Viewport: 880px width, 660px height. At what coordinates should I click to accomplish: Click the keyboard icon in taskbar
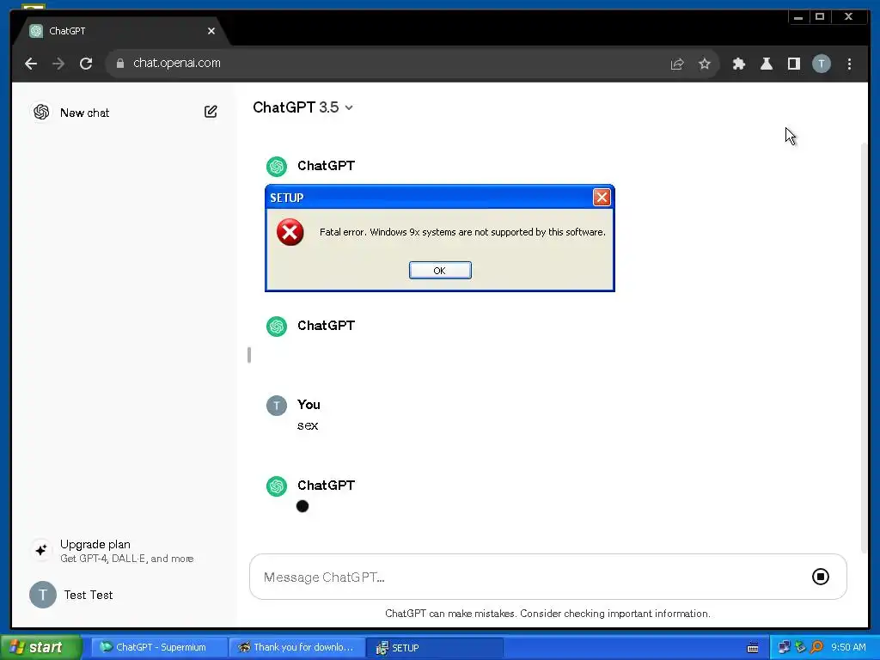tap(753, 648)
